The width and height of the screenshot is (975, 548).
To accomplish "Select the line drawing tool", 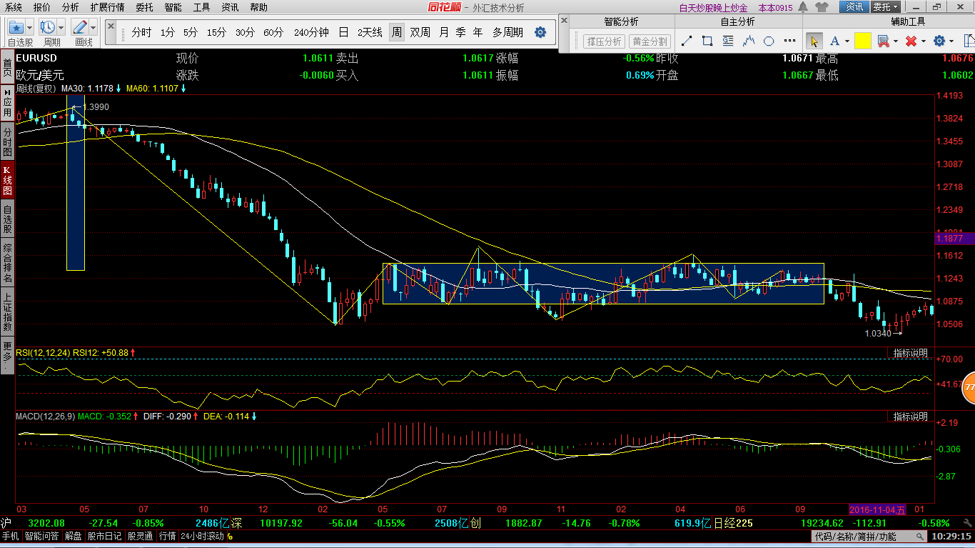I will point(686,41).
